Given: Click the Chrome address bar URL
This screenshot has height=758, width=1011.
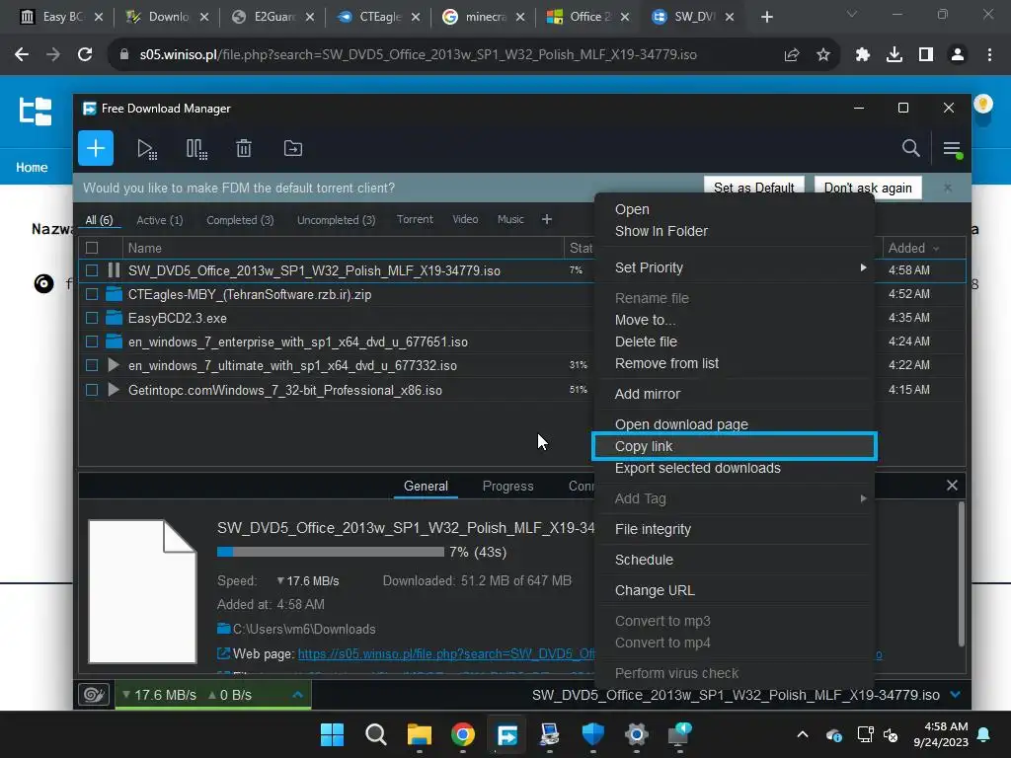Looking at the screenshot, I should (x=418, y=55).
